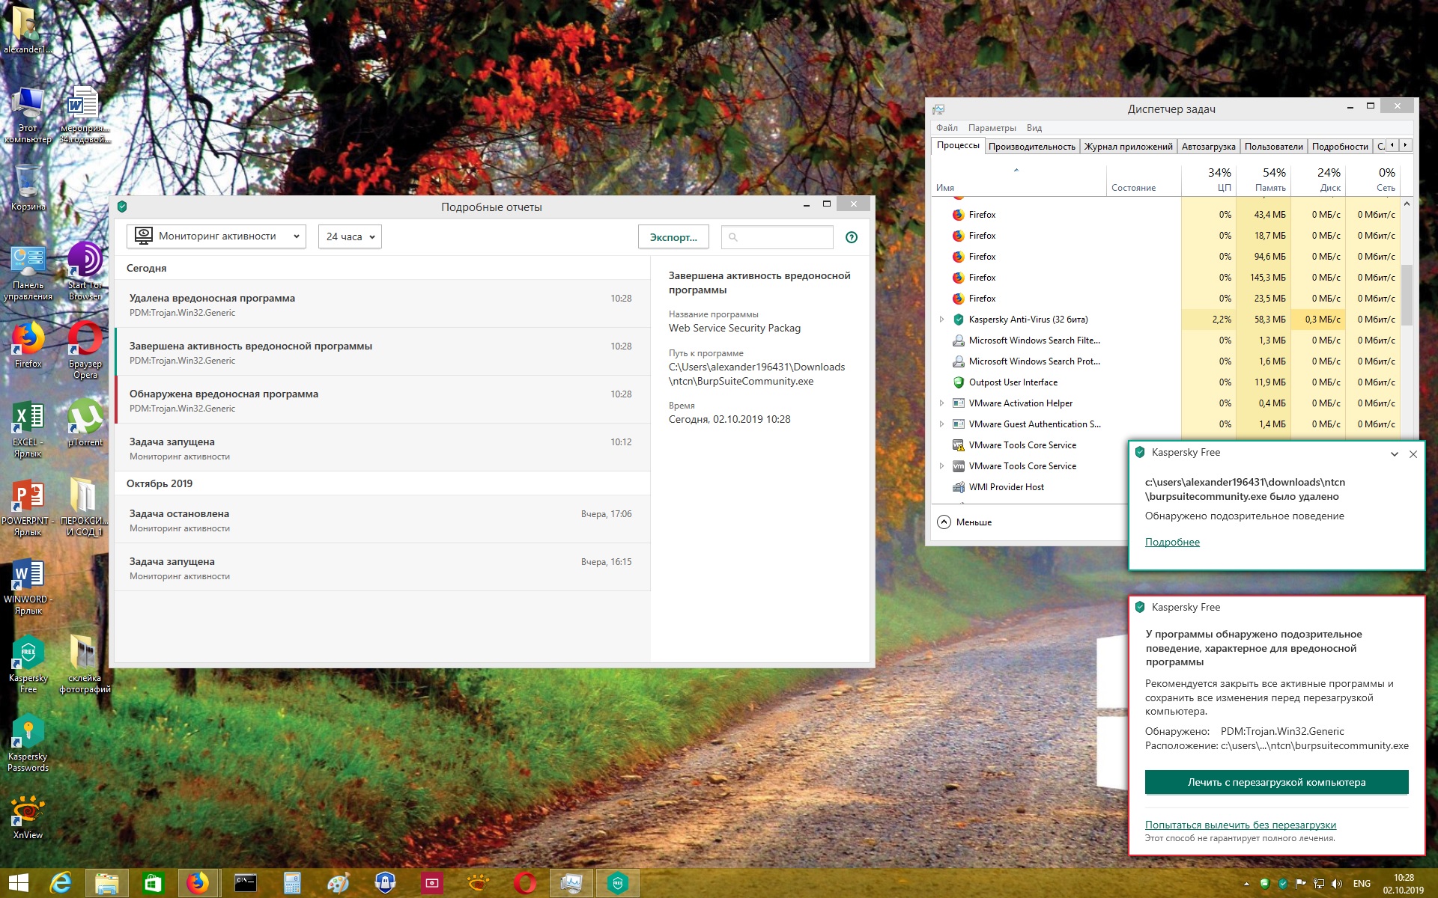This screenshot has width=1438, height=898.
Task: Click 'Лечить с перезагрузкой компьютера' button
Action: click(x=1275, y=782)
